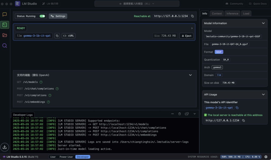Show the cURL snippet for the model
Image resolution: width=271 pixels, height=160 pixels.
69,36
